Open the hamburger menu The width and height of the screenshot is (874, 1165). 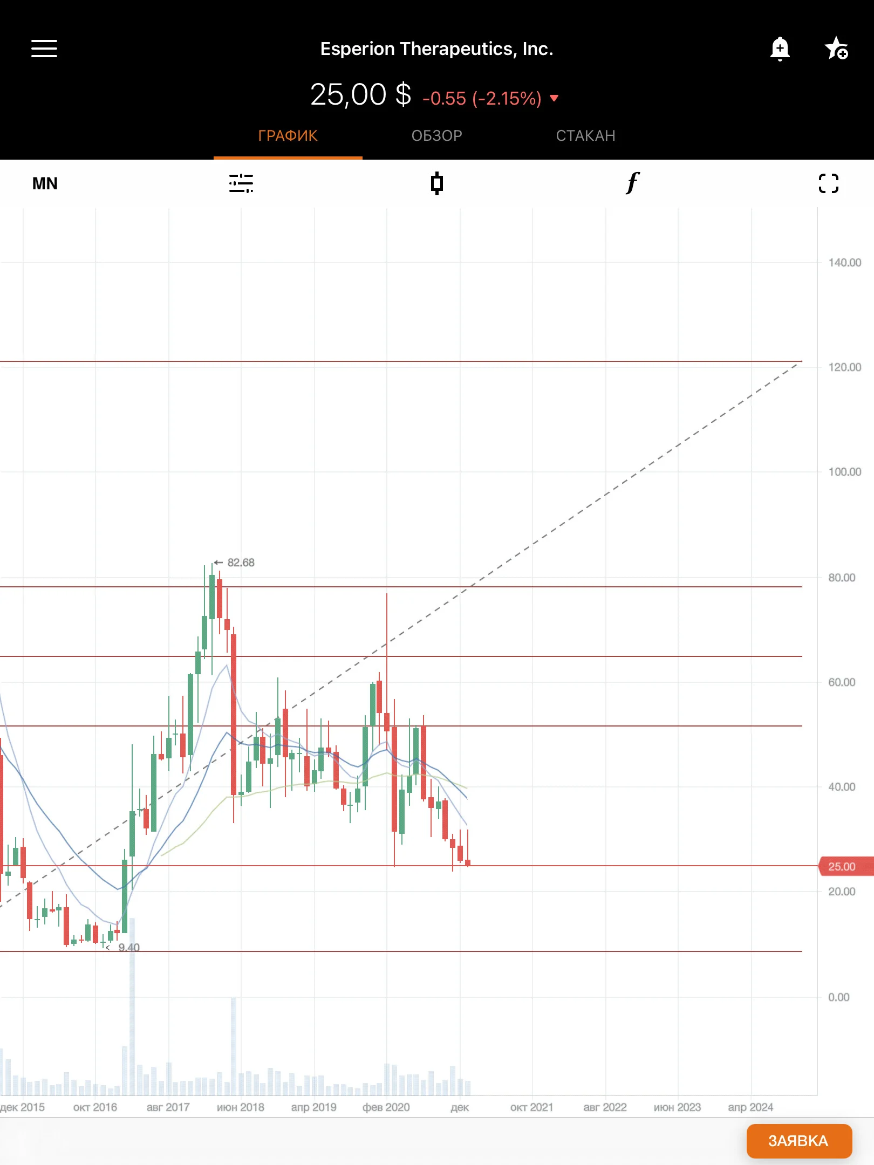(x=44, y=49)
